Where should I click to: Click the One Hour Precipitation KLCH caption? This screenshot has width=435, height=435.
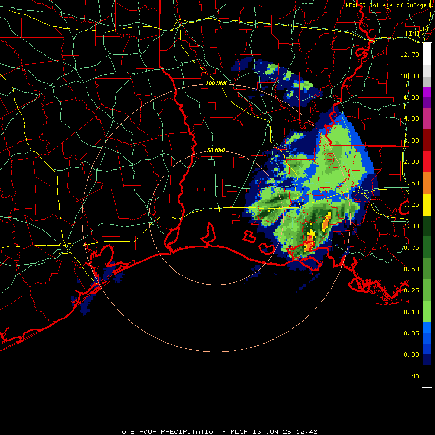(219, 432)
